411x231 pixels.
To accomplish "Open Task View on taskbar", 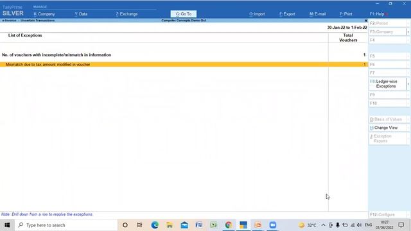I will [139, 225].
